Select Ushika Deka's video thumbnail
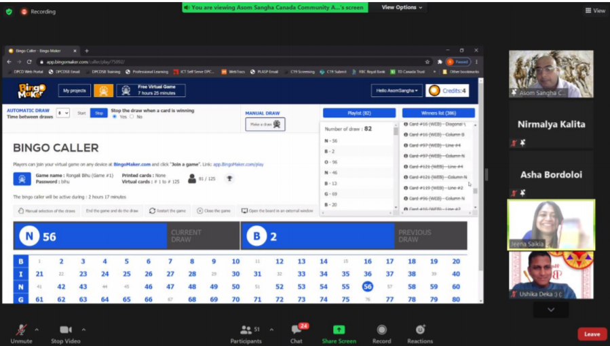610x346 pixels. (551, 275)
